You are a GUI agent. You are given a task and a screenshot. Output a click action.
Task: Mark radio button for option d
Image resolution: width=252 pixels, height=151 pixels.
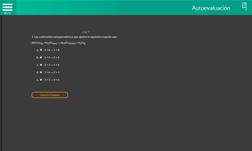point(41,72)
